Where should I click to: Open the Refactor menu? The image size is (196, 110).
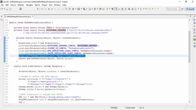coord(21,5)
